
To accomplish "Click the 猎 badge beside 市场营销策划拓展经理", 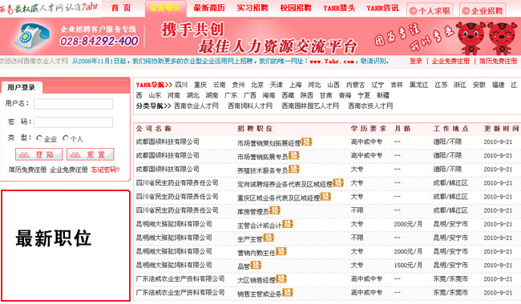I will 306,142.
